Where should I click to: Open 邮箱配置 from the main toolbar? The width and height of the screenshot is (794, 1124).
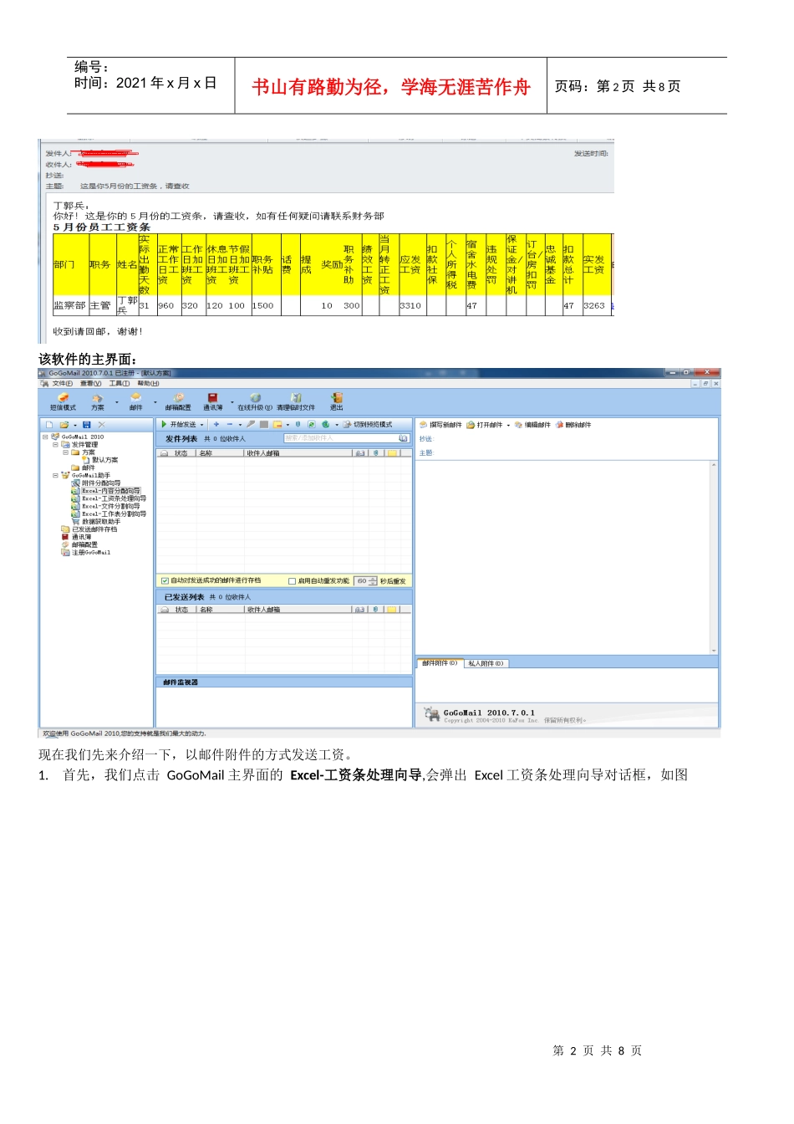point(178,402)
